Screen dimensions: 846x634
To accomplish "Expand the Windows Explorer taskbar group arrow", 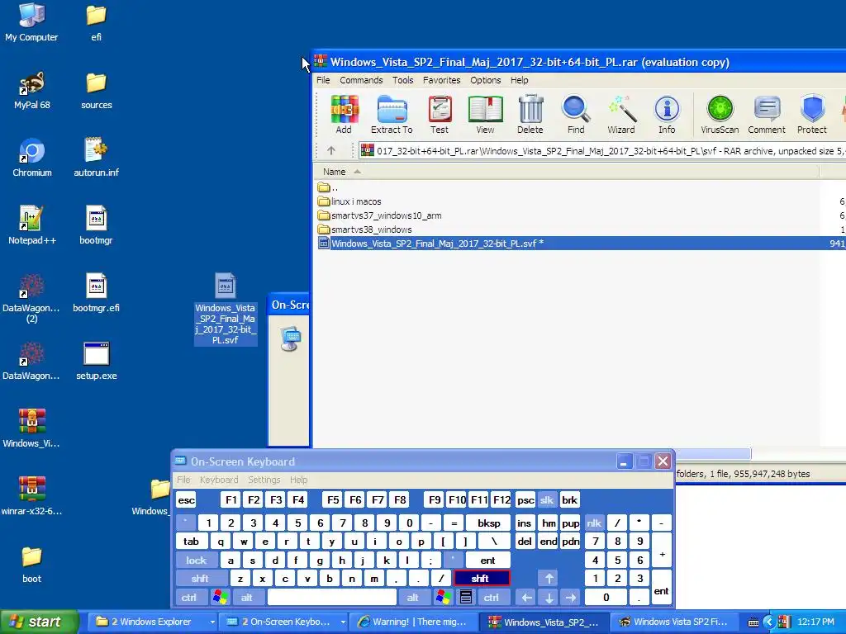I will 212,622.
